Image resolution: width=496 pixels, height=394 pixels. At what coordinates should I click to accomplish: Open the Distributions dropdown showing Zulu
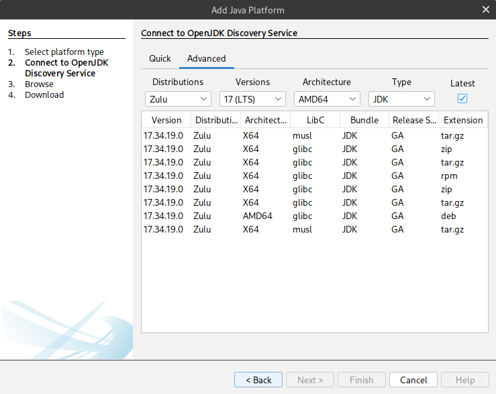(178, 99)
